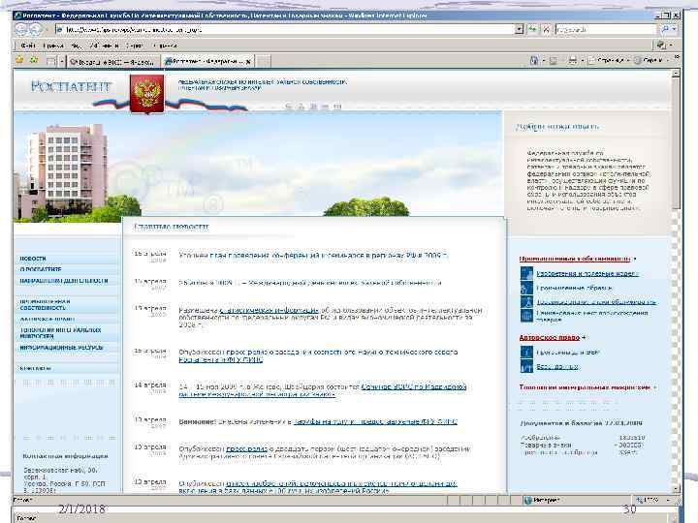Image resolution: width=698 pixels, height=523 pixels.
Task: Click the Add to Favorites icon
Action: click(x=34, y=60)
